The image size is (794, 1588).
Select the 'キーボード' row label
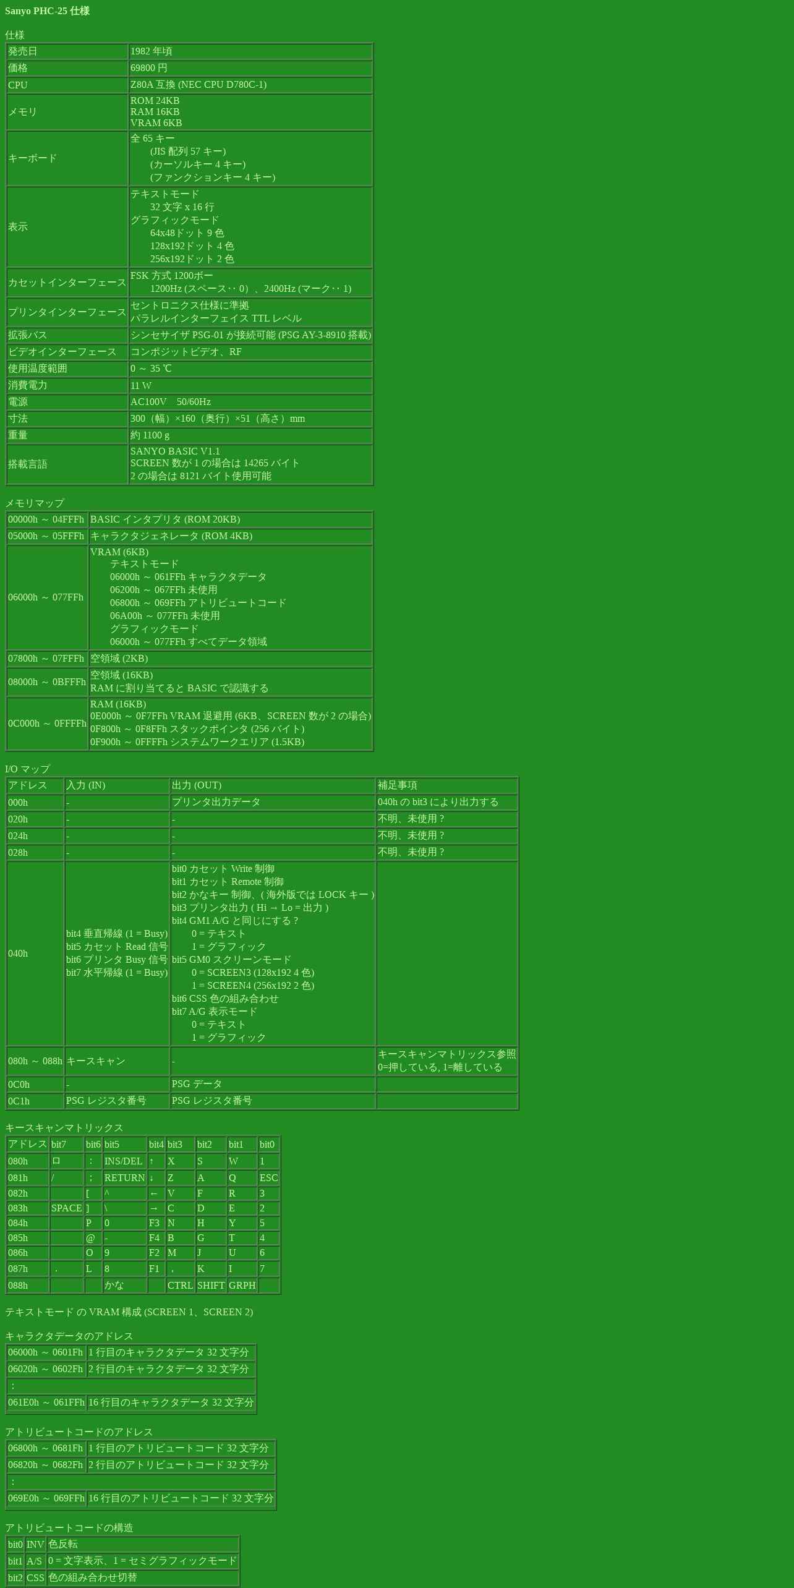click(67, 158)
